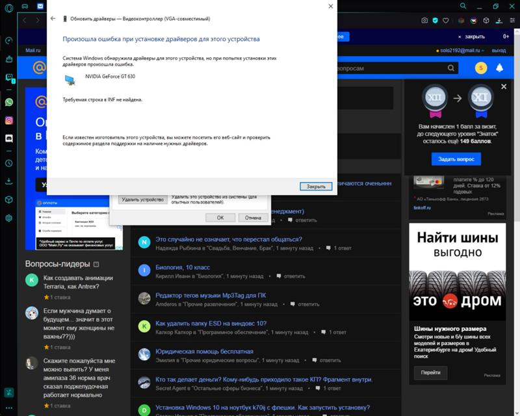Open VK extension icon in toolbar
The width and height of the screenshot is (520, 416).
click(x=474, y=21)
